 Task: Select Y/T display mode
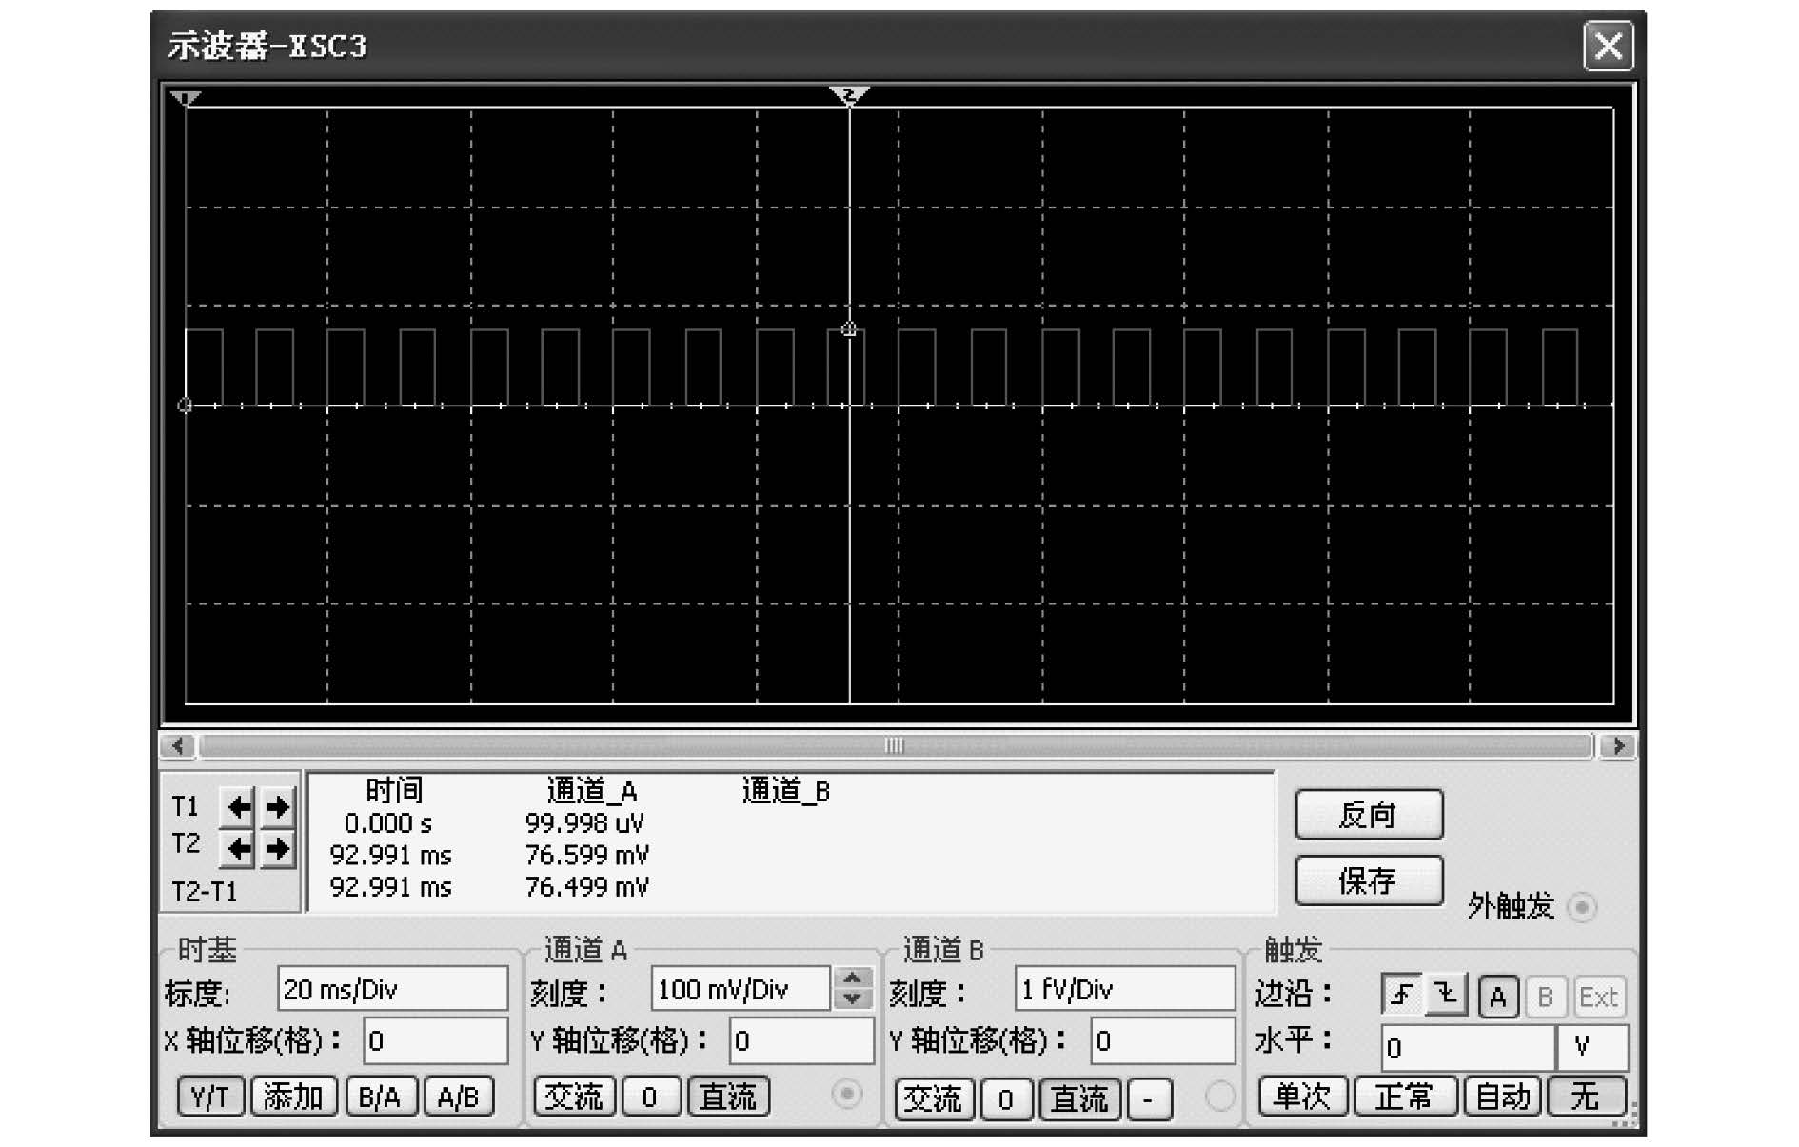click(210, 1097)
